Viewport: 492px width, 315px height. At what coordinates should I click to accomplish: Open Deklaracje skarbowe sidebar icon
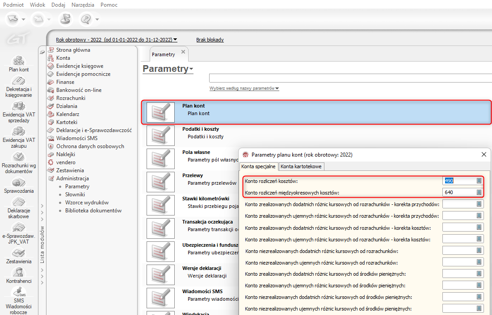19,207
